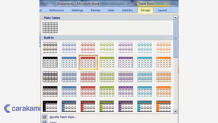
Task: Apply black light grid style in third built-in row
Action: pyautogui.click(x=50, y=77)
